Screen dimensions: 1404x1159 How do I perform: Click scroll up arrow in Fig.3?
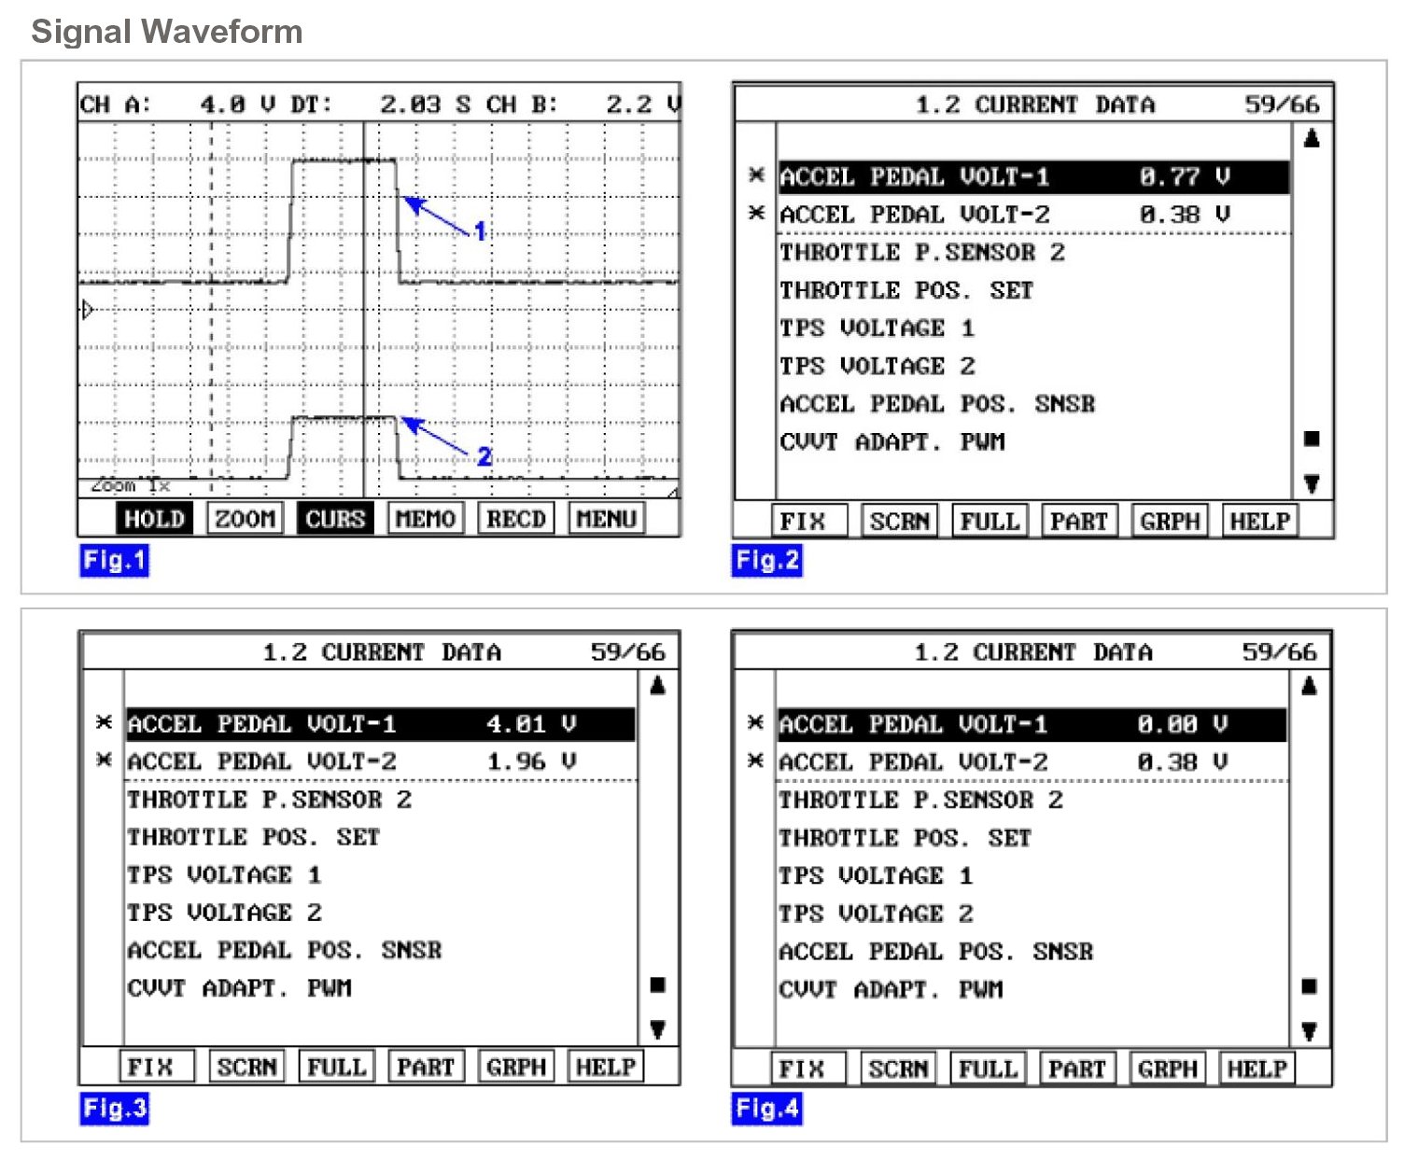click(658, 686)
